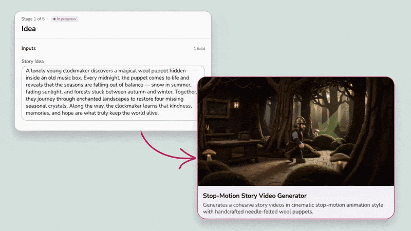Click the wooden table in the scene
411x231 pixels.
[233, 150]
